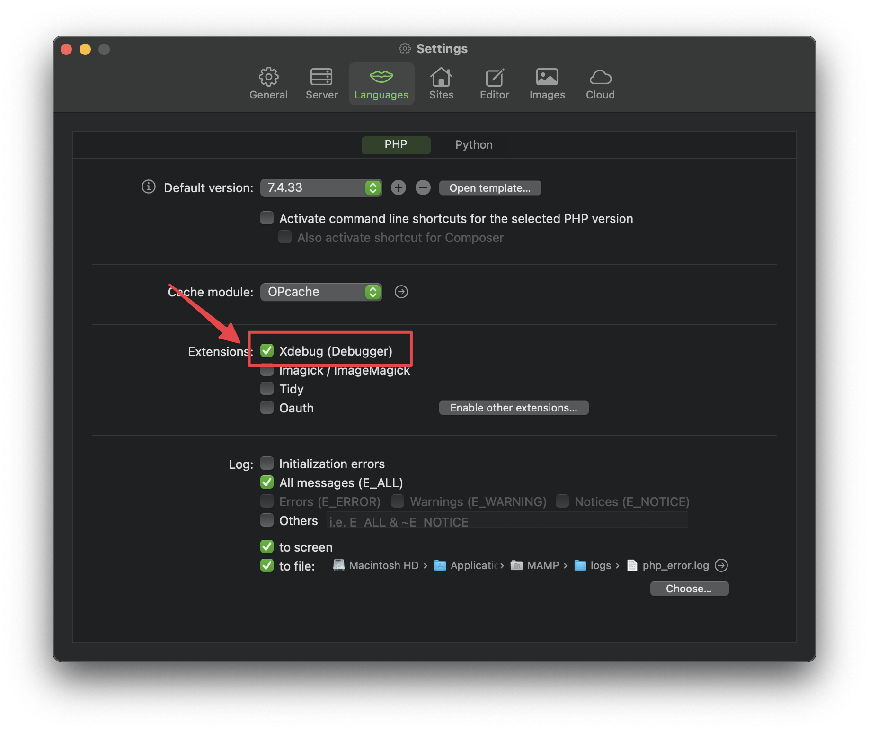Open the Editor settings tab
The height and width of the screenshot is (732, 869).
pos(494,84)
